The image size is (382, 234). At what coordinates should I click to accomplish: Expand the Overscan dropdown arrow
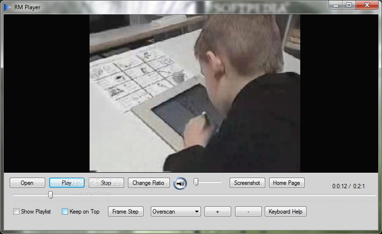pos(197,212)
